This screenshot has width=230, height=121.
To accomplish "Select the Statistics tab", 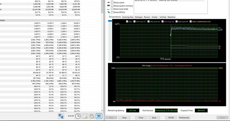I will [171, 17].
